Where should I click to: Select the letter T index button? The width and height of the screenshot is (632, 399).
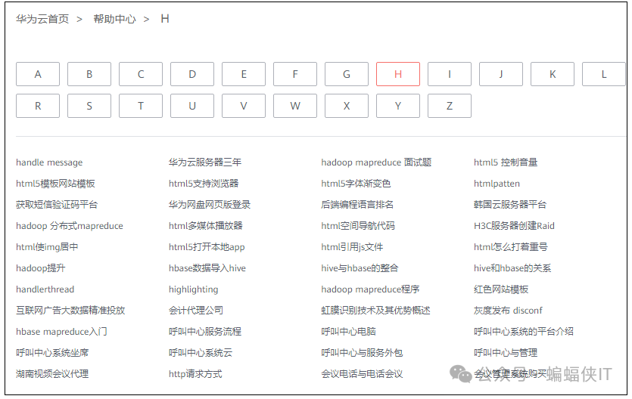tap(141, 106)
